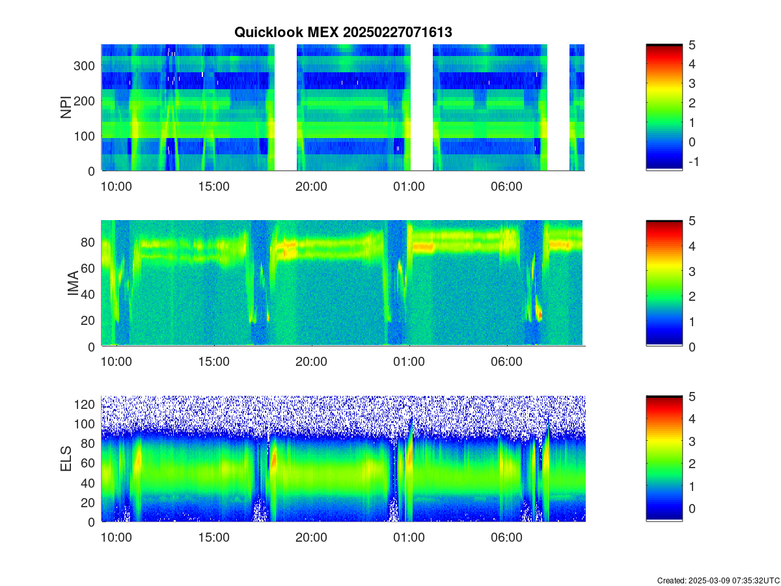Click the 80 tick on IMA y-axis
The height and width of the screenshot is (586, 781).
tap(89, 242)
